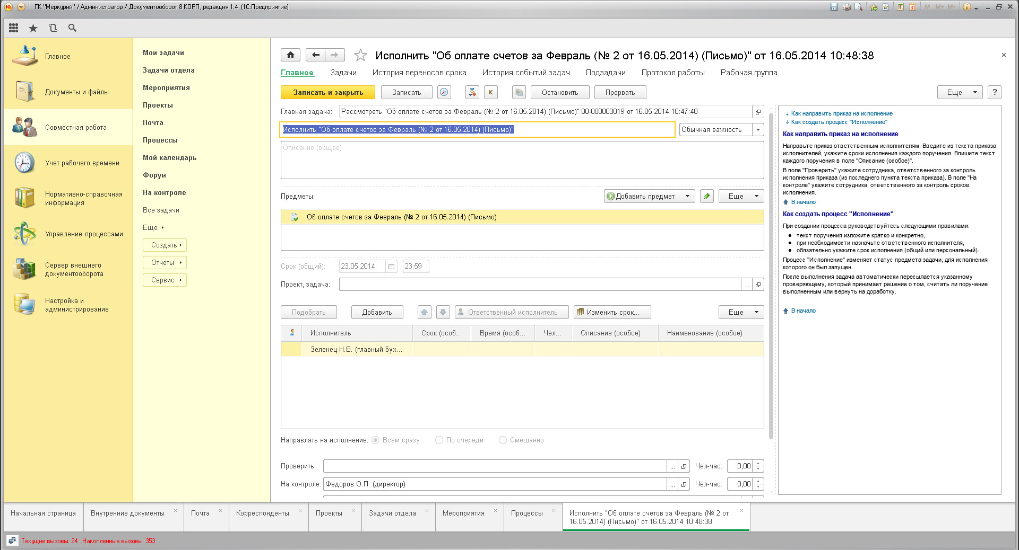Click the K icon button in toolbar
This screenshot has height=550, width=1019.
point(491,92)
